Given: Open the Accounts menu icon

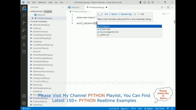Looking at the screenshot, I should pos(24,96).
